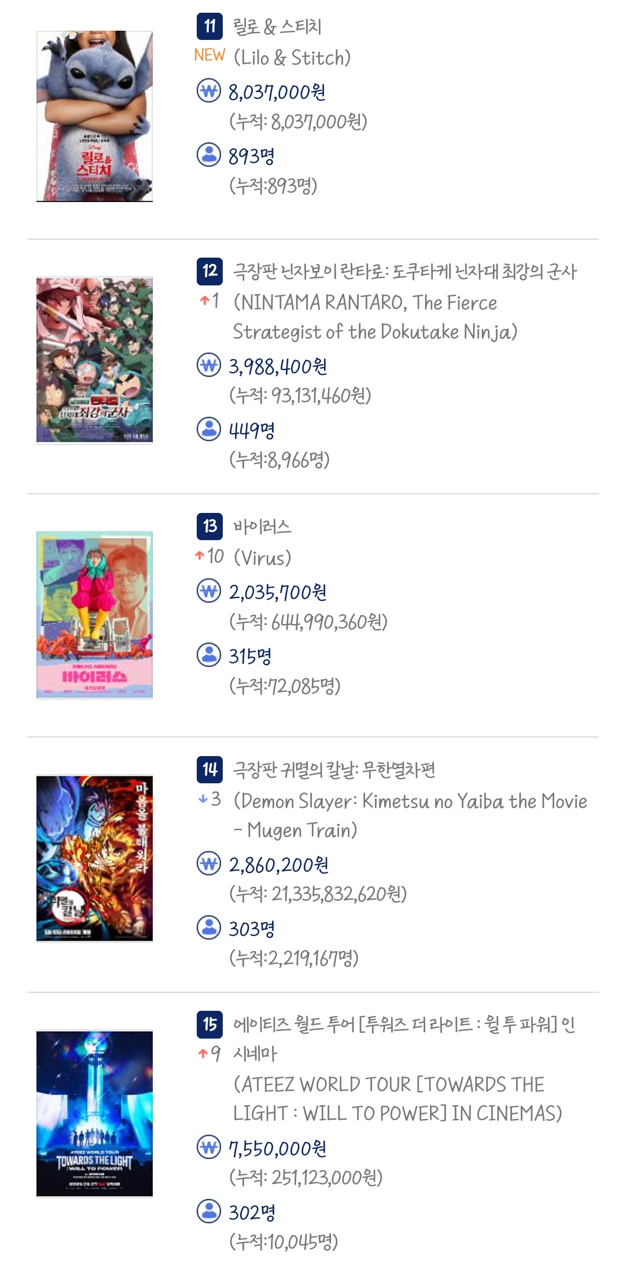This screenshot has width=622, height=1269.
Task: Open the 릴로 & 스티치 title link
Action: 277,27
